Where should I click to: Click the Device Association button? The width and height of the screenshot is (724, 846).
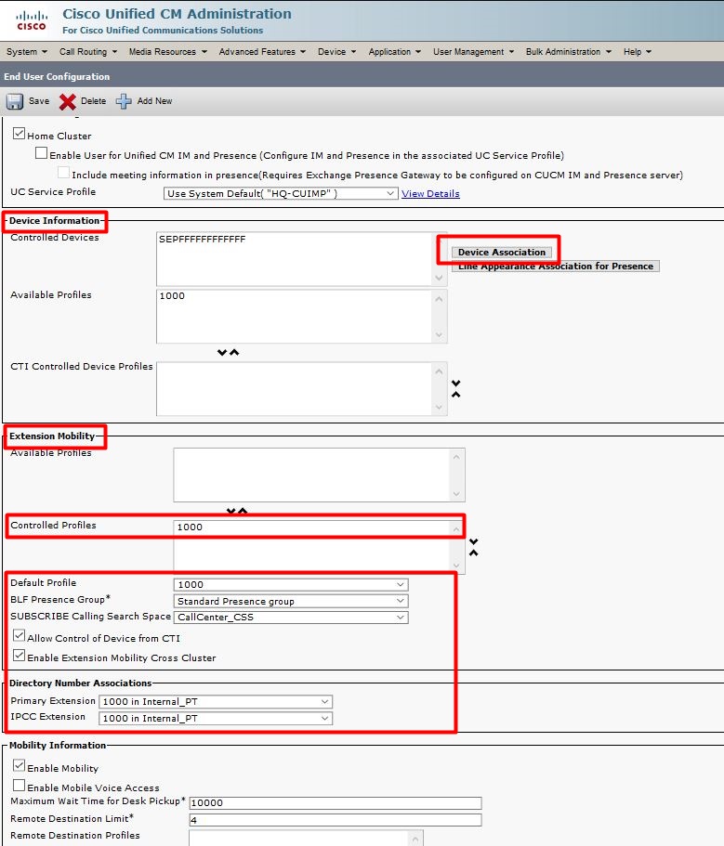click(x=502, y=252)
